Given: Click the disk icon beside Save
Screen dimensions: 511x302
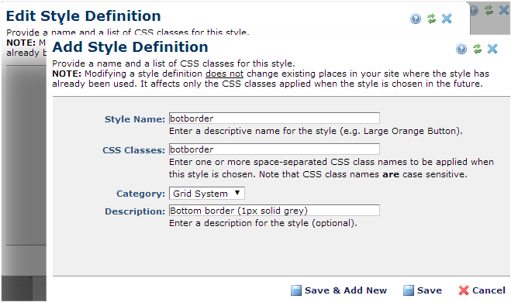Looking at the screenshot, I should pos(409,290).
